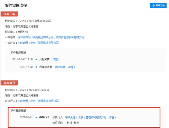Viewport: 169px width, 128px height.
Task: Open 一审被告 东峡大通（北京）管理咨询有限公司 link
Action: [x=38, y=43]
